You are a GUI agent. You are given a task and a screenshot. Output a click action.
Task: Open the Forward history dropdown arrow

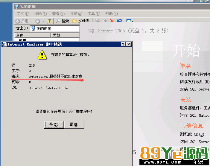[x=43, y=21]
